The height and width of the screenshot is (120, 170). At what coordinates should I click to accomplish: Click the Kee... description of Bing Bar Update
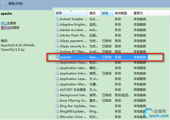click(x=94, y=106)
